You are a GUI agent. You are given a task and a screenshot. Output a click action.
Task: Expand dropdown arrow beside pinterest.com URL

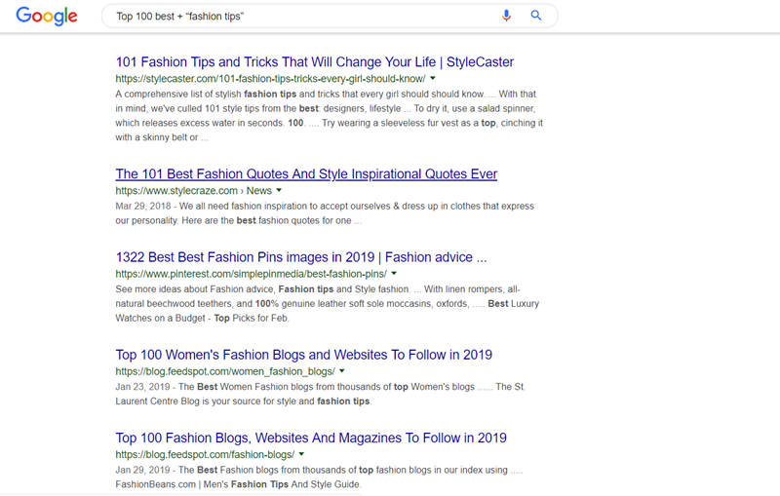[x=394, y=274]
